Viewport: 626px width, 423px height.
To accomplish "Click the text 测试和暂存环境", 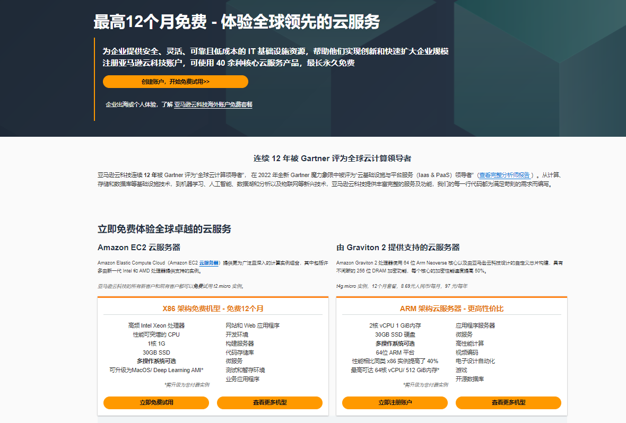I will [245, 371].
